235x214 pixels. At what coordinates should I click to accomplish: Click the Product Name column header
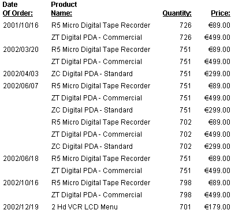pos(64,9)
